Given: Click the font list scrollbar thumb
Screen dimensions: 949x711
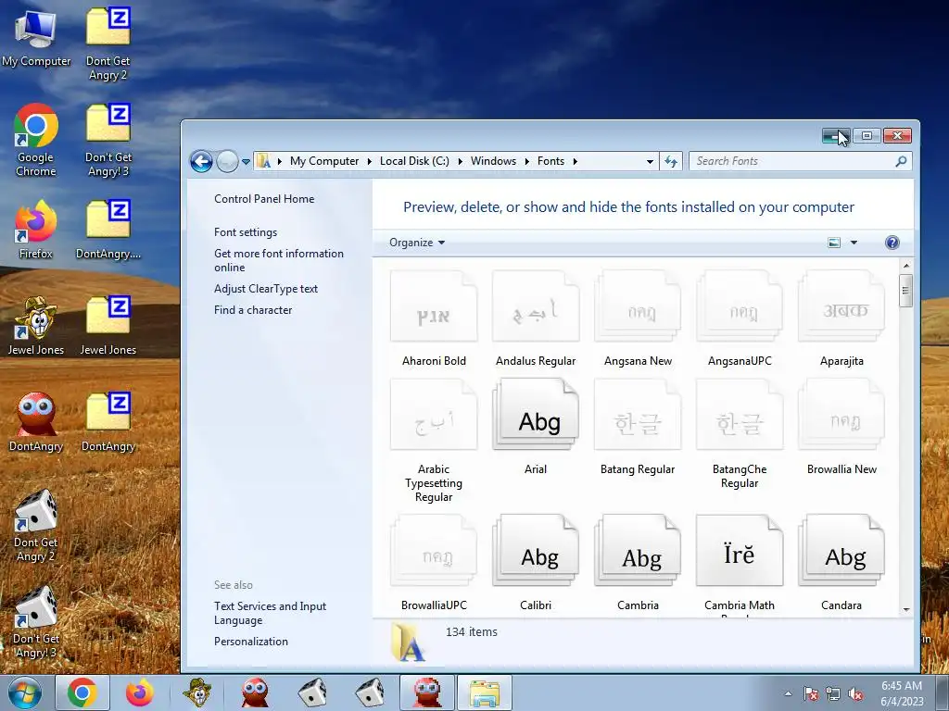Looking at the screenshot, I should pyautogui.click(x=906, y=291).
